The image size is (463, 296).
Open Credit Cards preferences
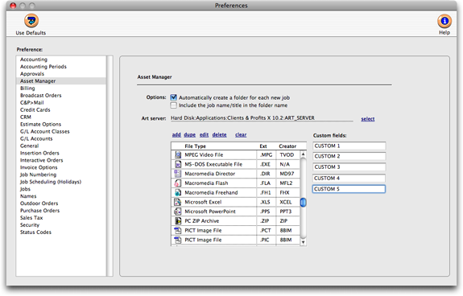[x=61, y=110]
